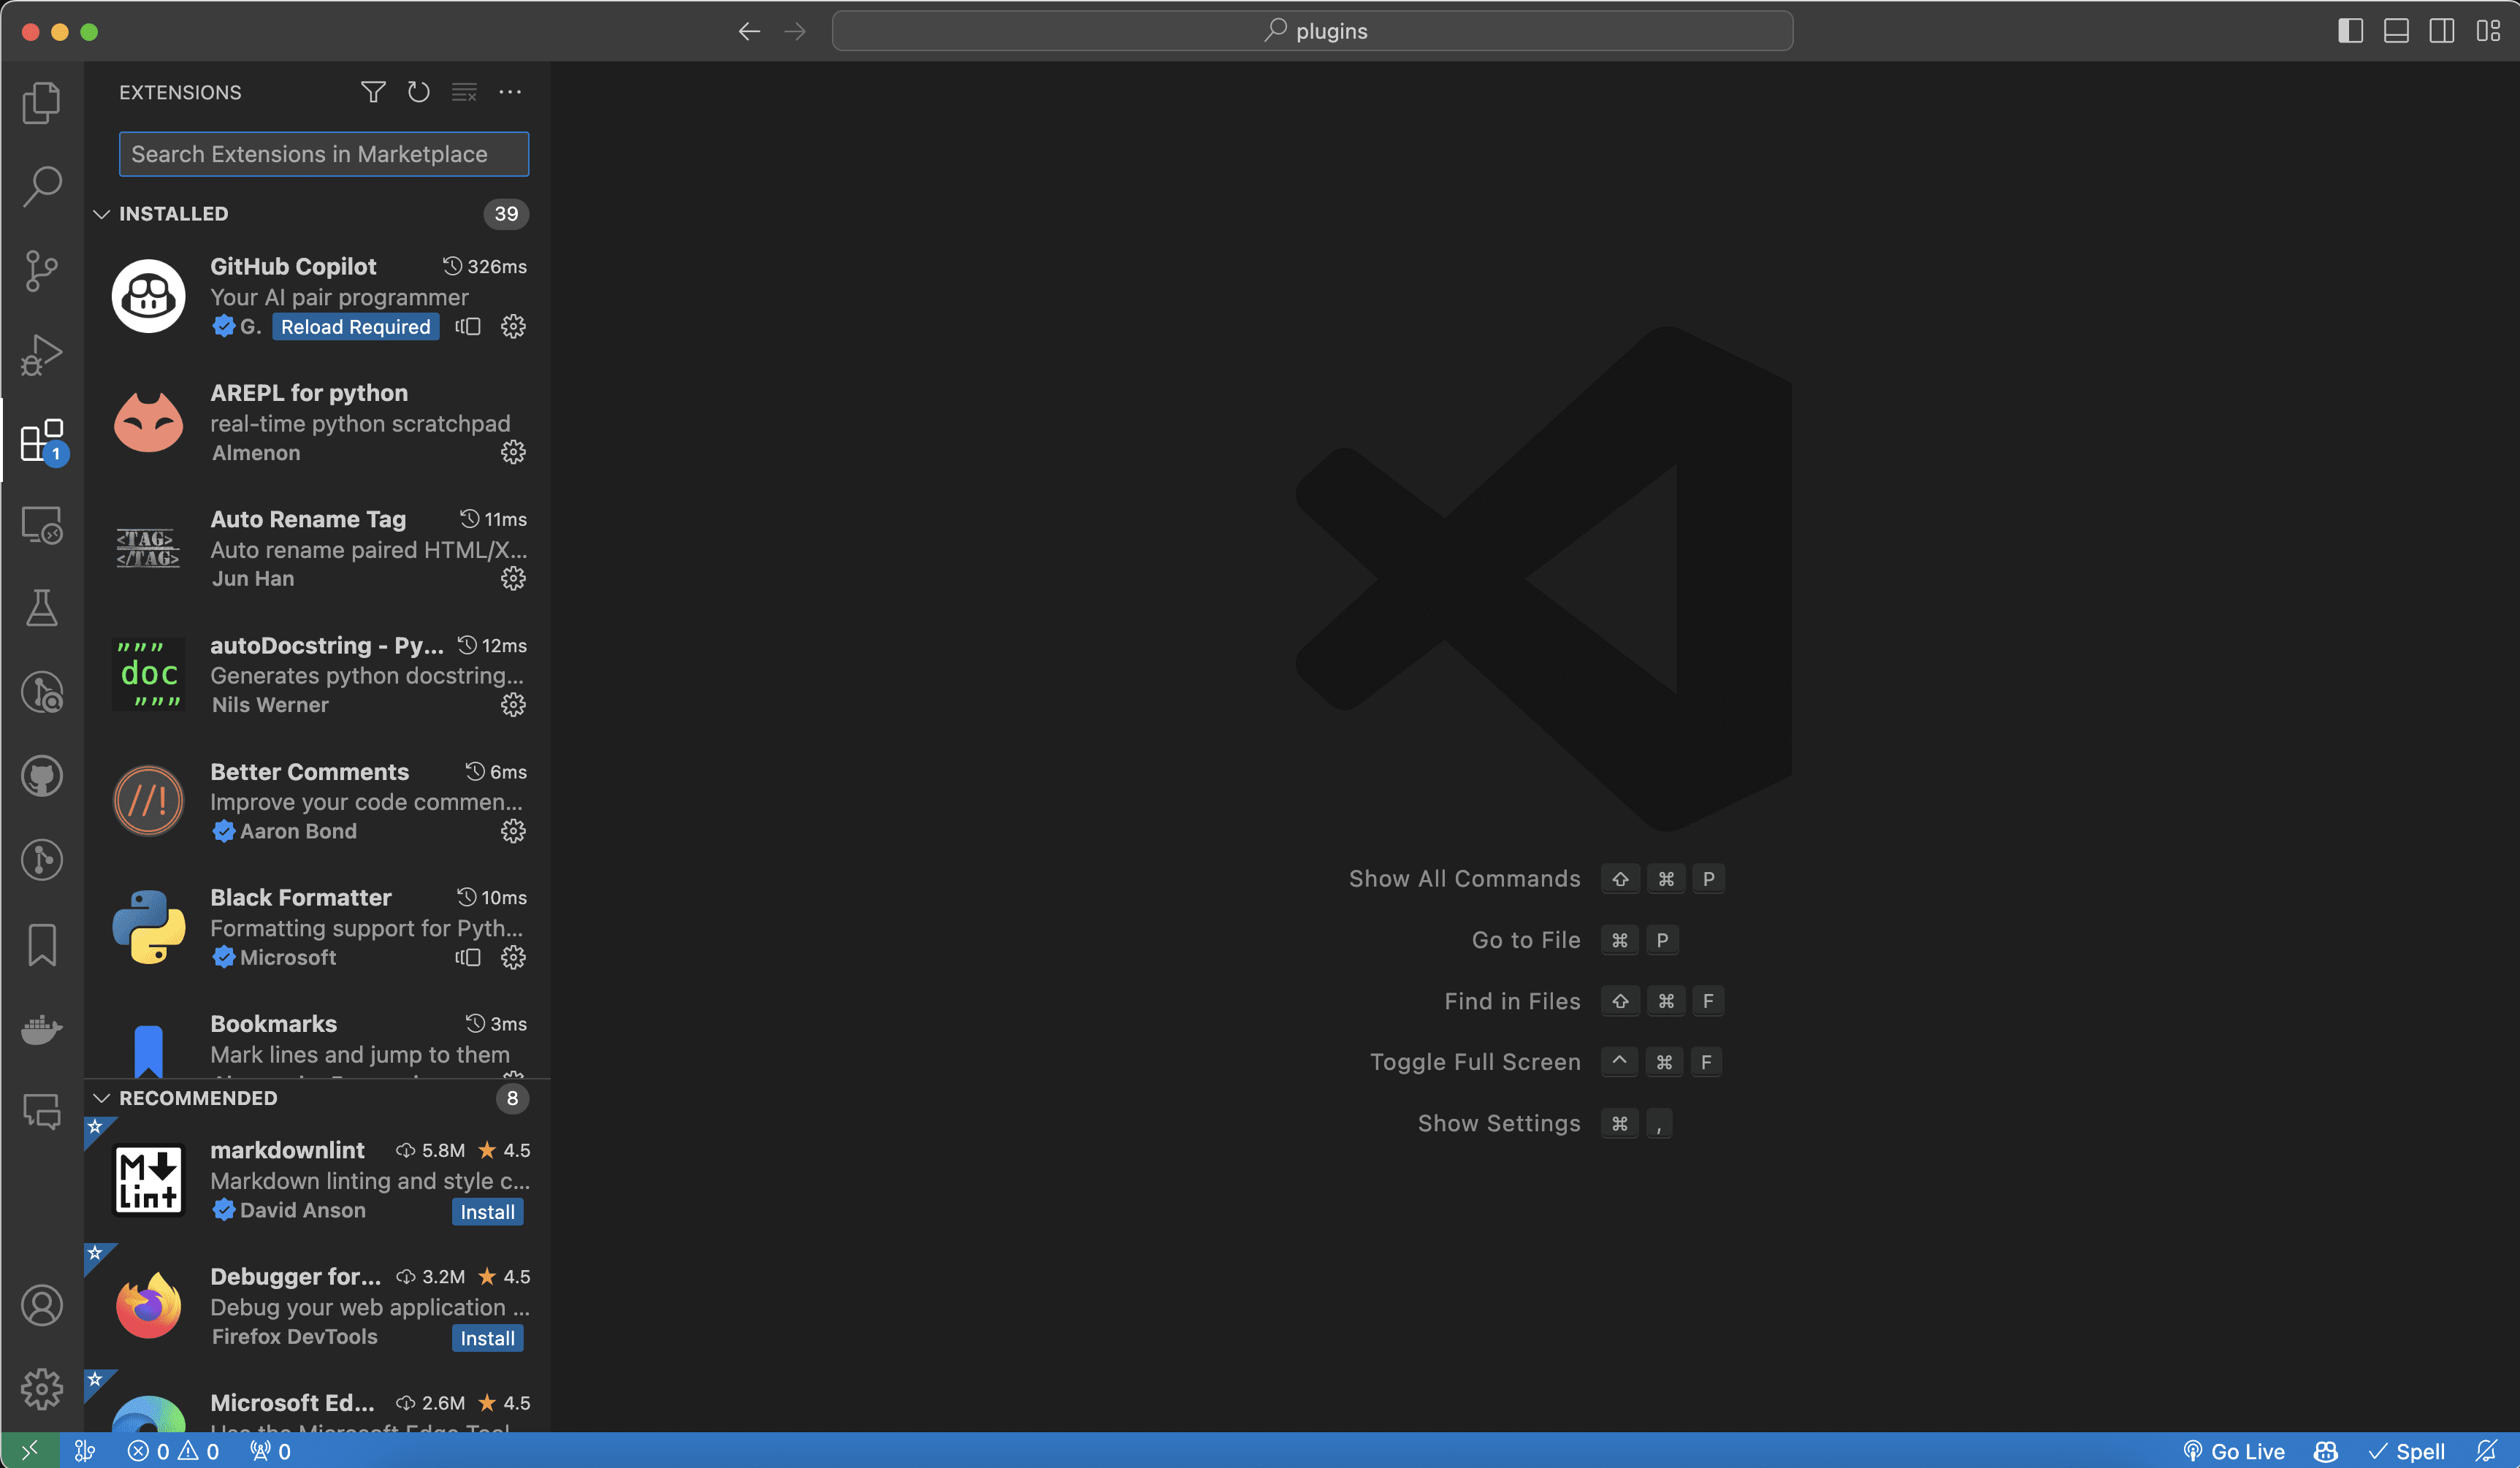Open the Run and Debug view
The width and height of the screenshot is (2520, 1468).
click(x=41, y=355)
